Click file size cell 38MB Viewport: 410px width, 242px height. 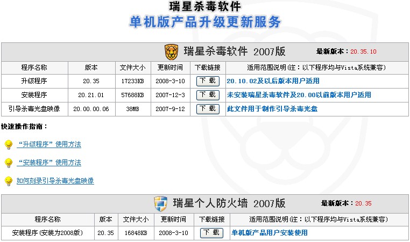click(x=132, y=109)
